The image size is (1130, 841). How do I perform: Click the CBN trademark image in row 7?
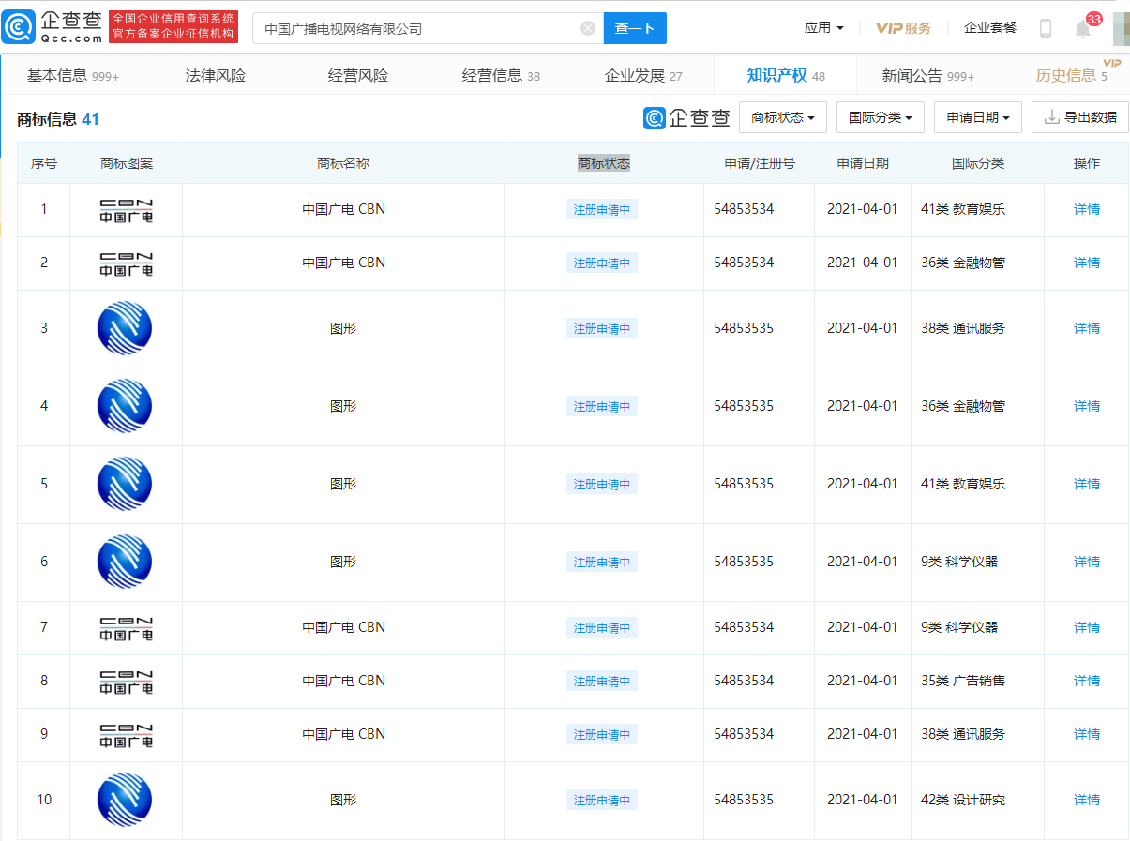(126, 628)
